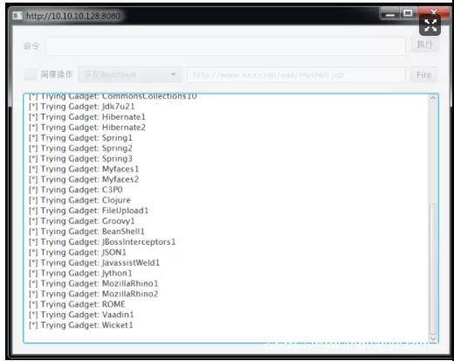
Task: Click the Trying Gadget: JSON1 log line
Action: click(x=78, y=252)
